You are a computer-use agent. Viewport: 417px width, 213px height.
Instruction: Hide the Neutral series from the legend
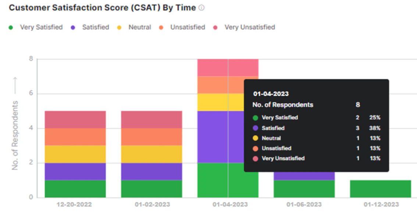140,27
